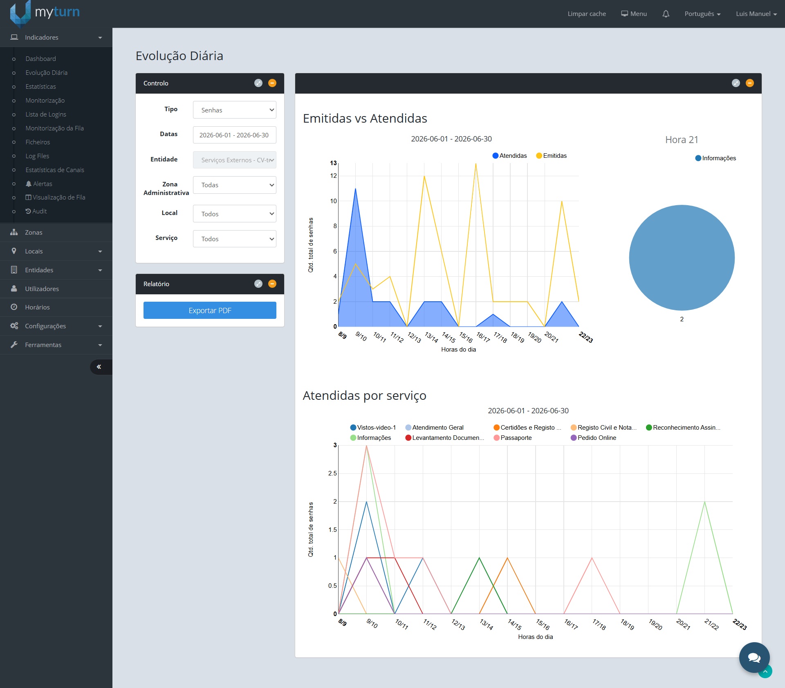
Task: Minimize the chart panel orange button
Action: pyautogui.click(x=749, y=83)
